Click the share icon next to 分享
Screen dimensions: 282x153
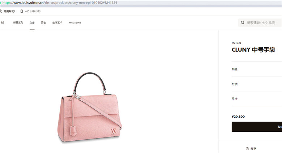click(247, 149)
